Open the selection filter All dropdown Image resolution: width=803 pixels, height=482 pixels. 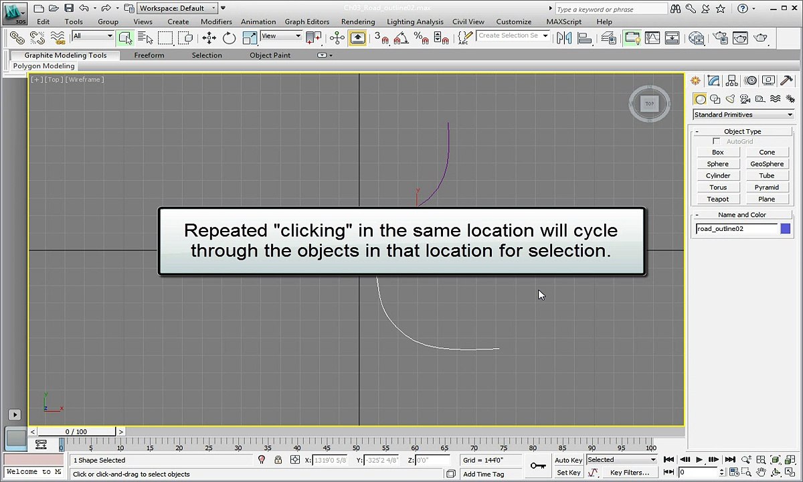pyautogui.click(x=93, y=36)
